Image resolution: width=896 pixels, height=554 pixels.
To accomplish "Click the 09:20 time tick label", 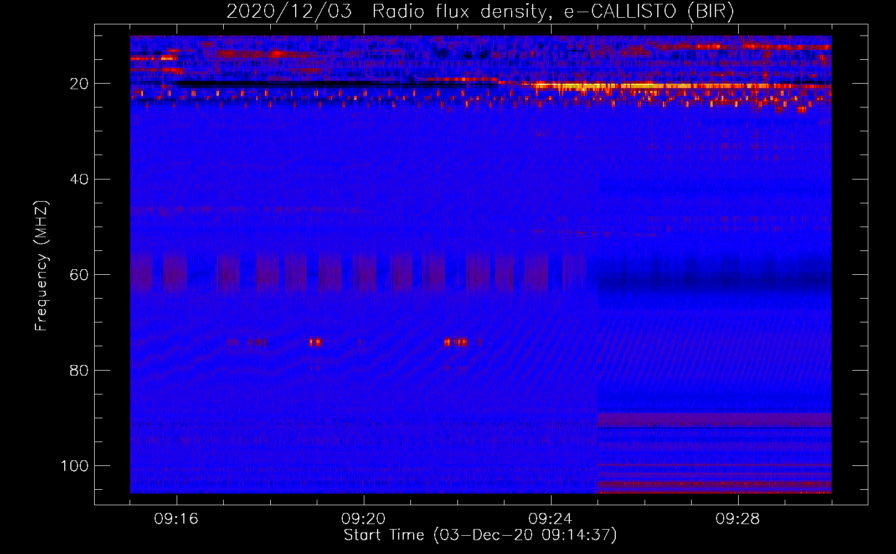I will [364, 519].
